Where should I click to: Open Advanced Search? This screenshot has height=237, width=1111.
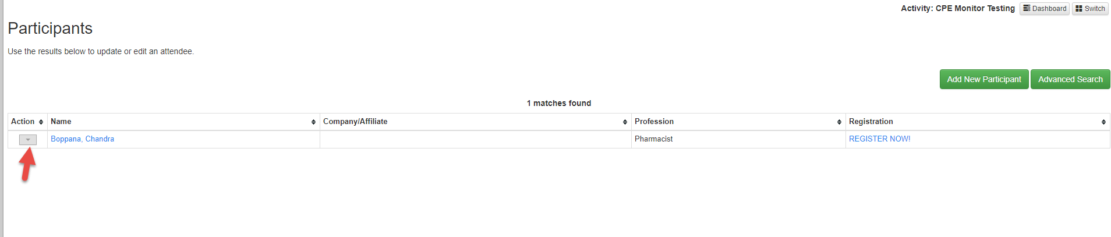tap(1070, 79)
